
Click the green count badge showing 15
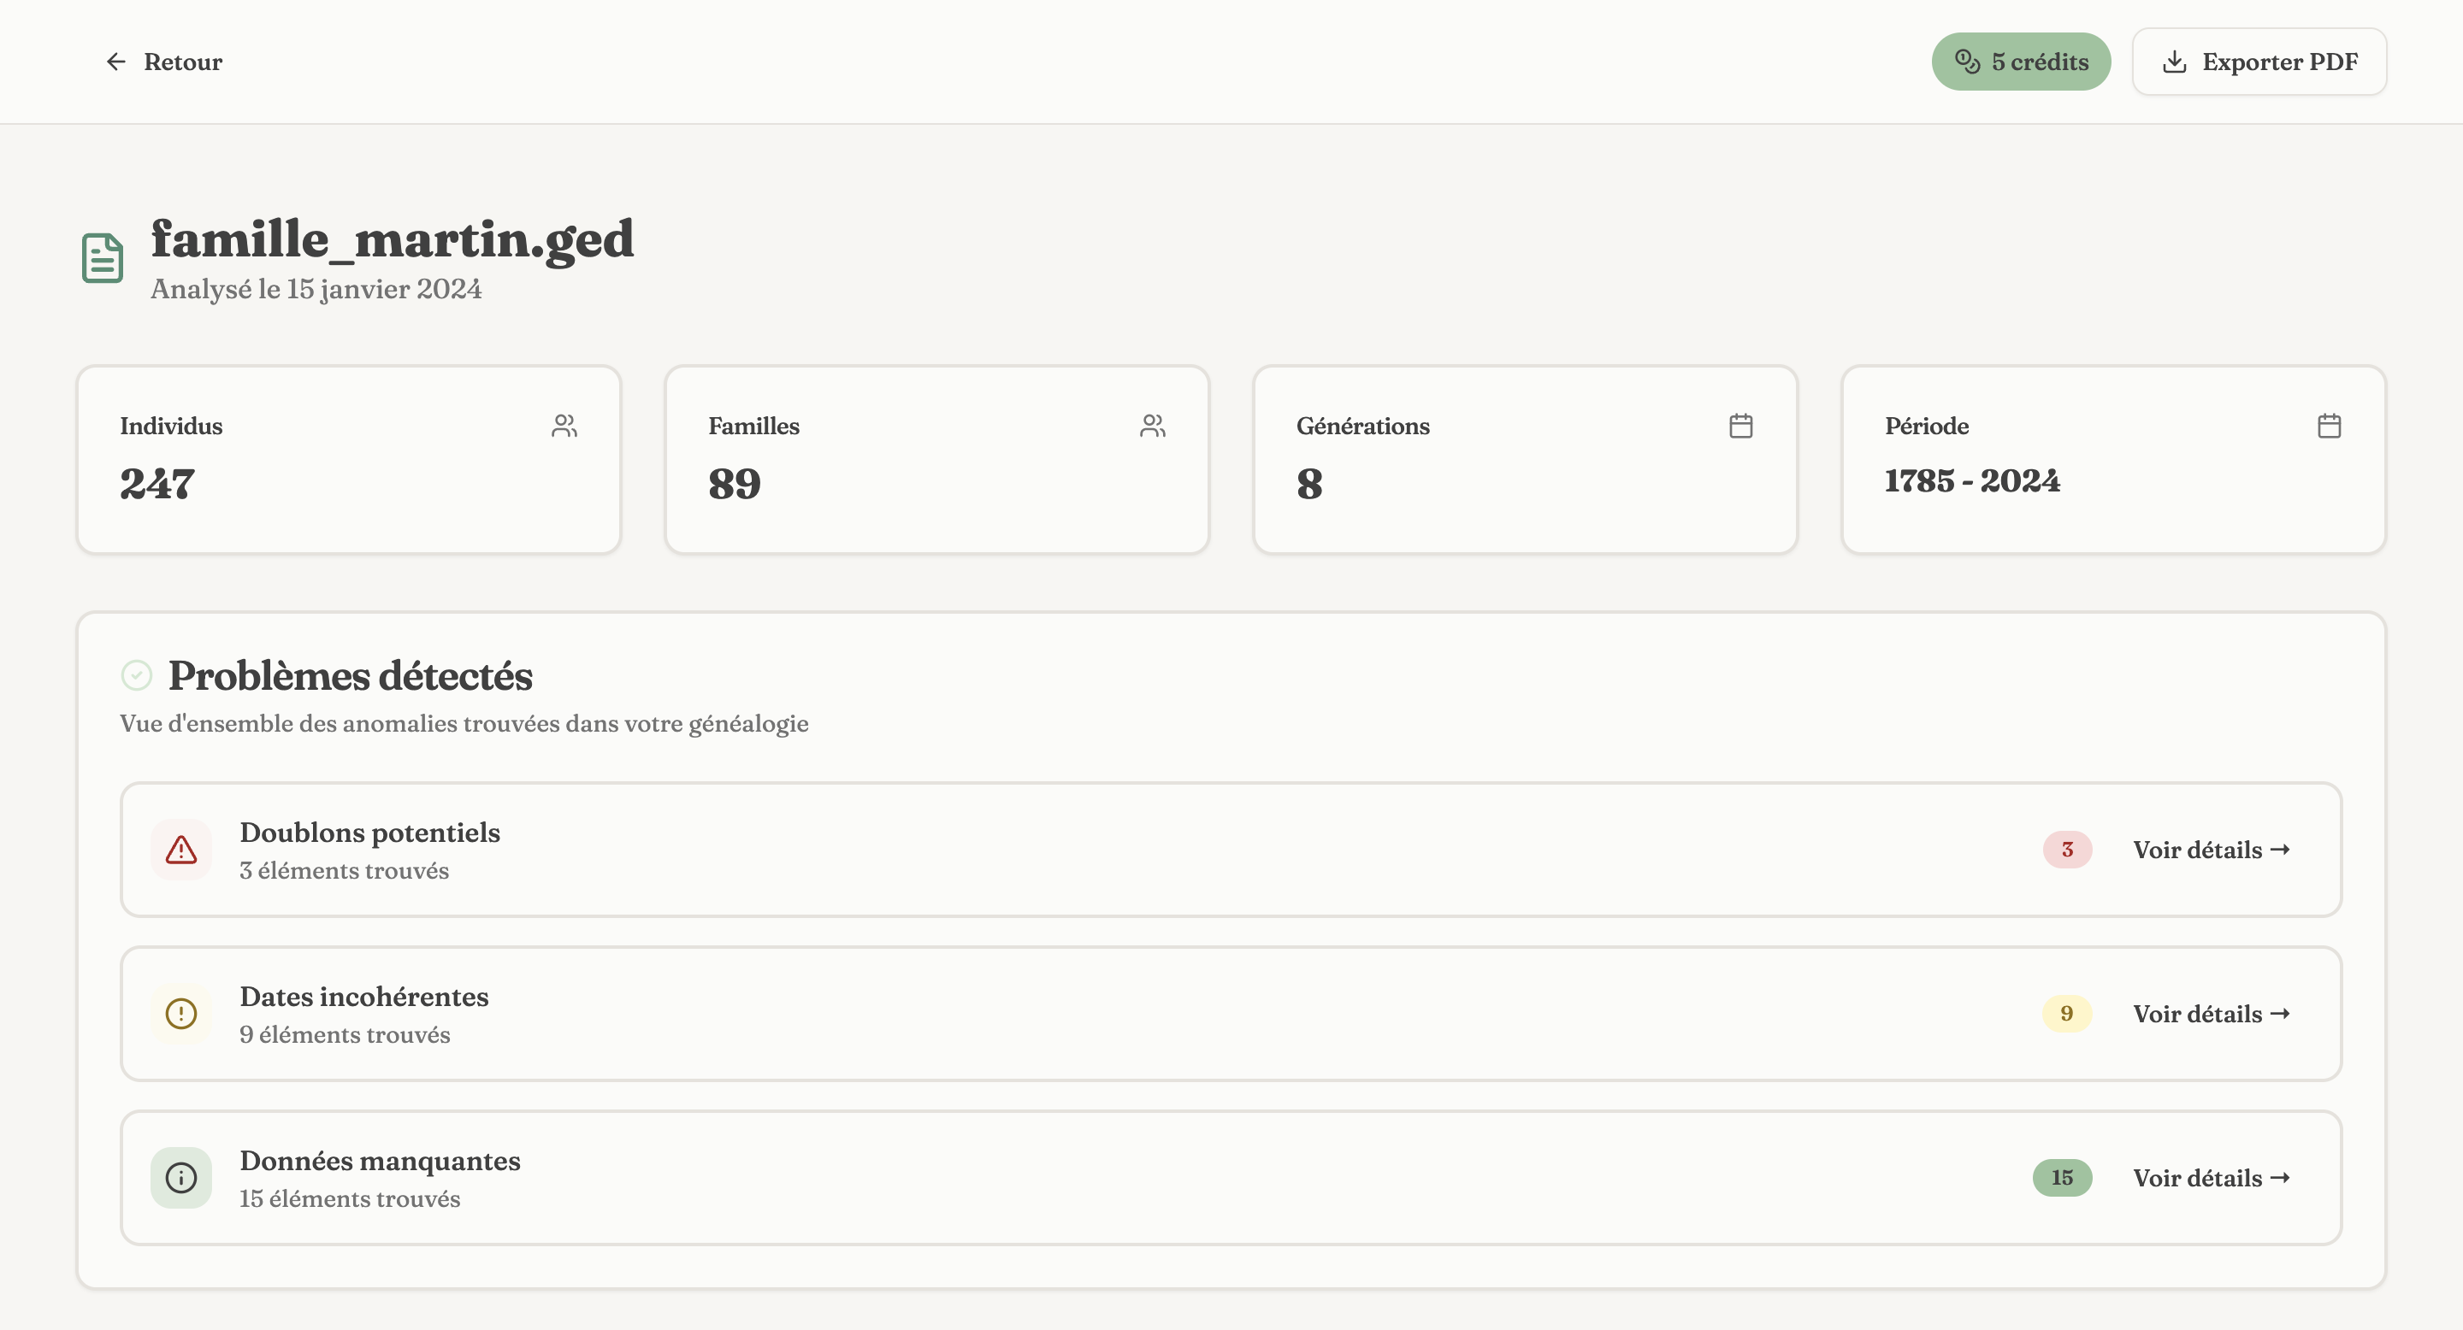pyautogui.click(x=2063, y=1178)
